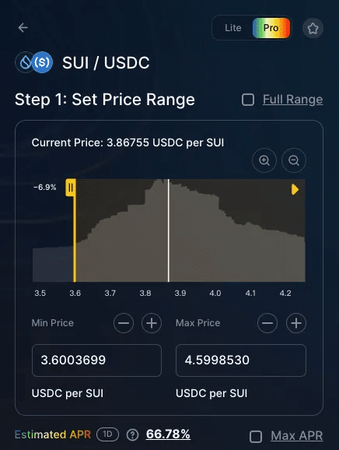The image size is (339, 450).
Task: Click the Full Range link
Action: 293,100
